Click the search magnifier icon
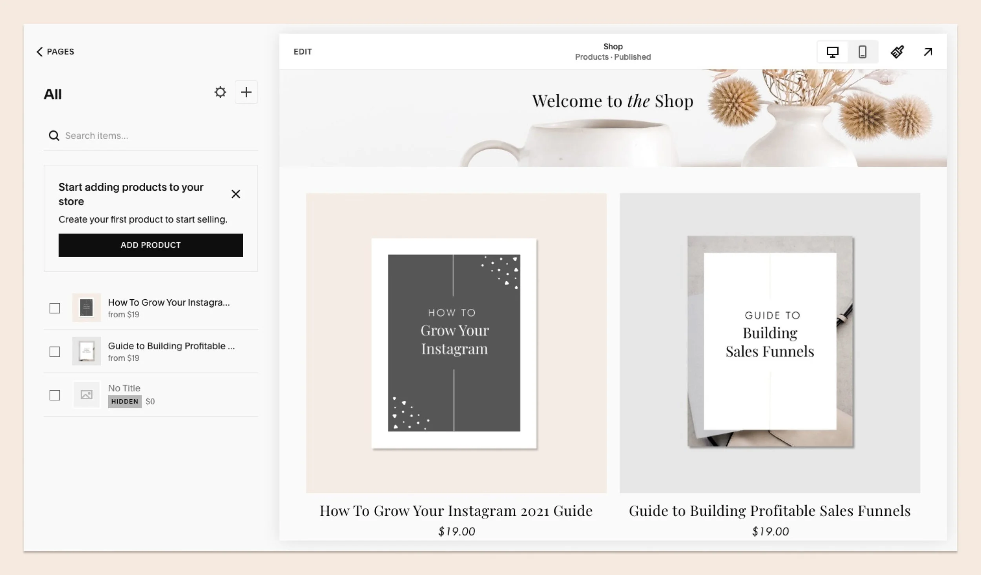Image resolution: width=981 pixels, height=575 pixels. click(x=54, y=136)
